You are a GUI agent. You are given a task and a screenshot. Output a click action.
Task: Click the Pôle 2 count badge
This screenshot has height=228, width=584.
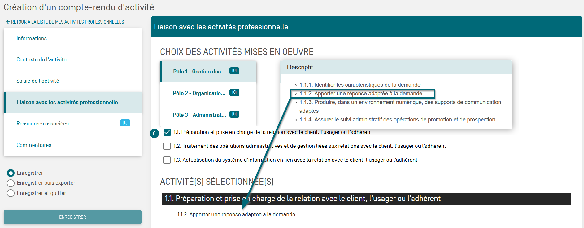(234, 93)
